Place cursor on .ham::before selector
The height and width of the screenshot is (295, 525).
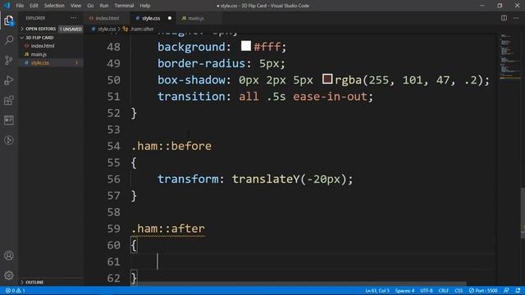point(171,146)
